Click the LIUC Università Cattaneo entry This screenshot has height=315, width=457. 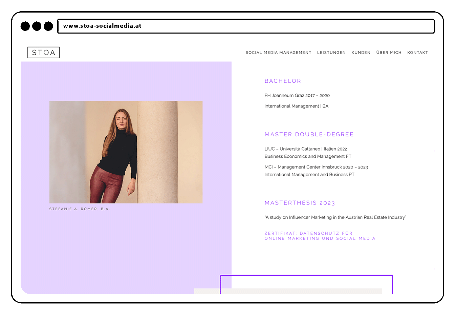(x=308, y=153)
